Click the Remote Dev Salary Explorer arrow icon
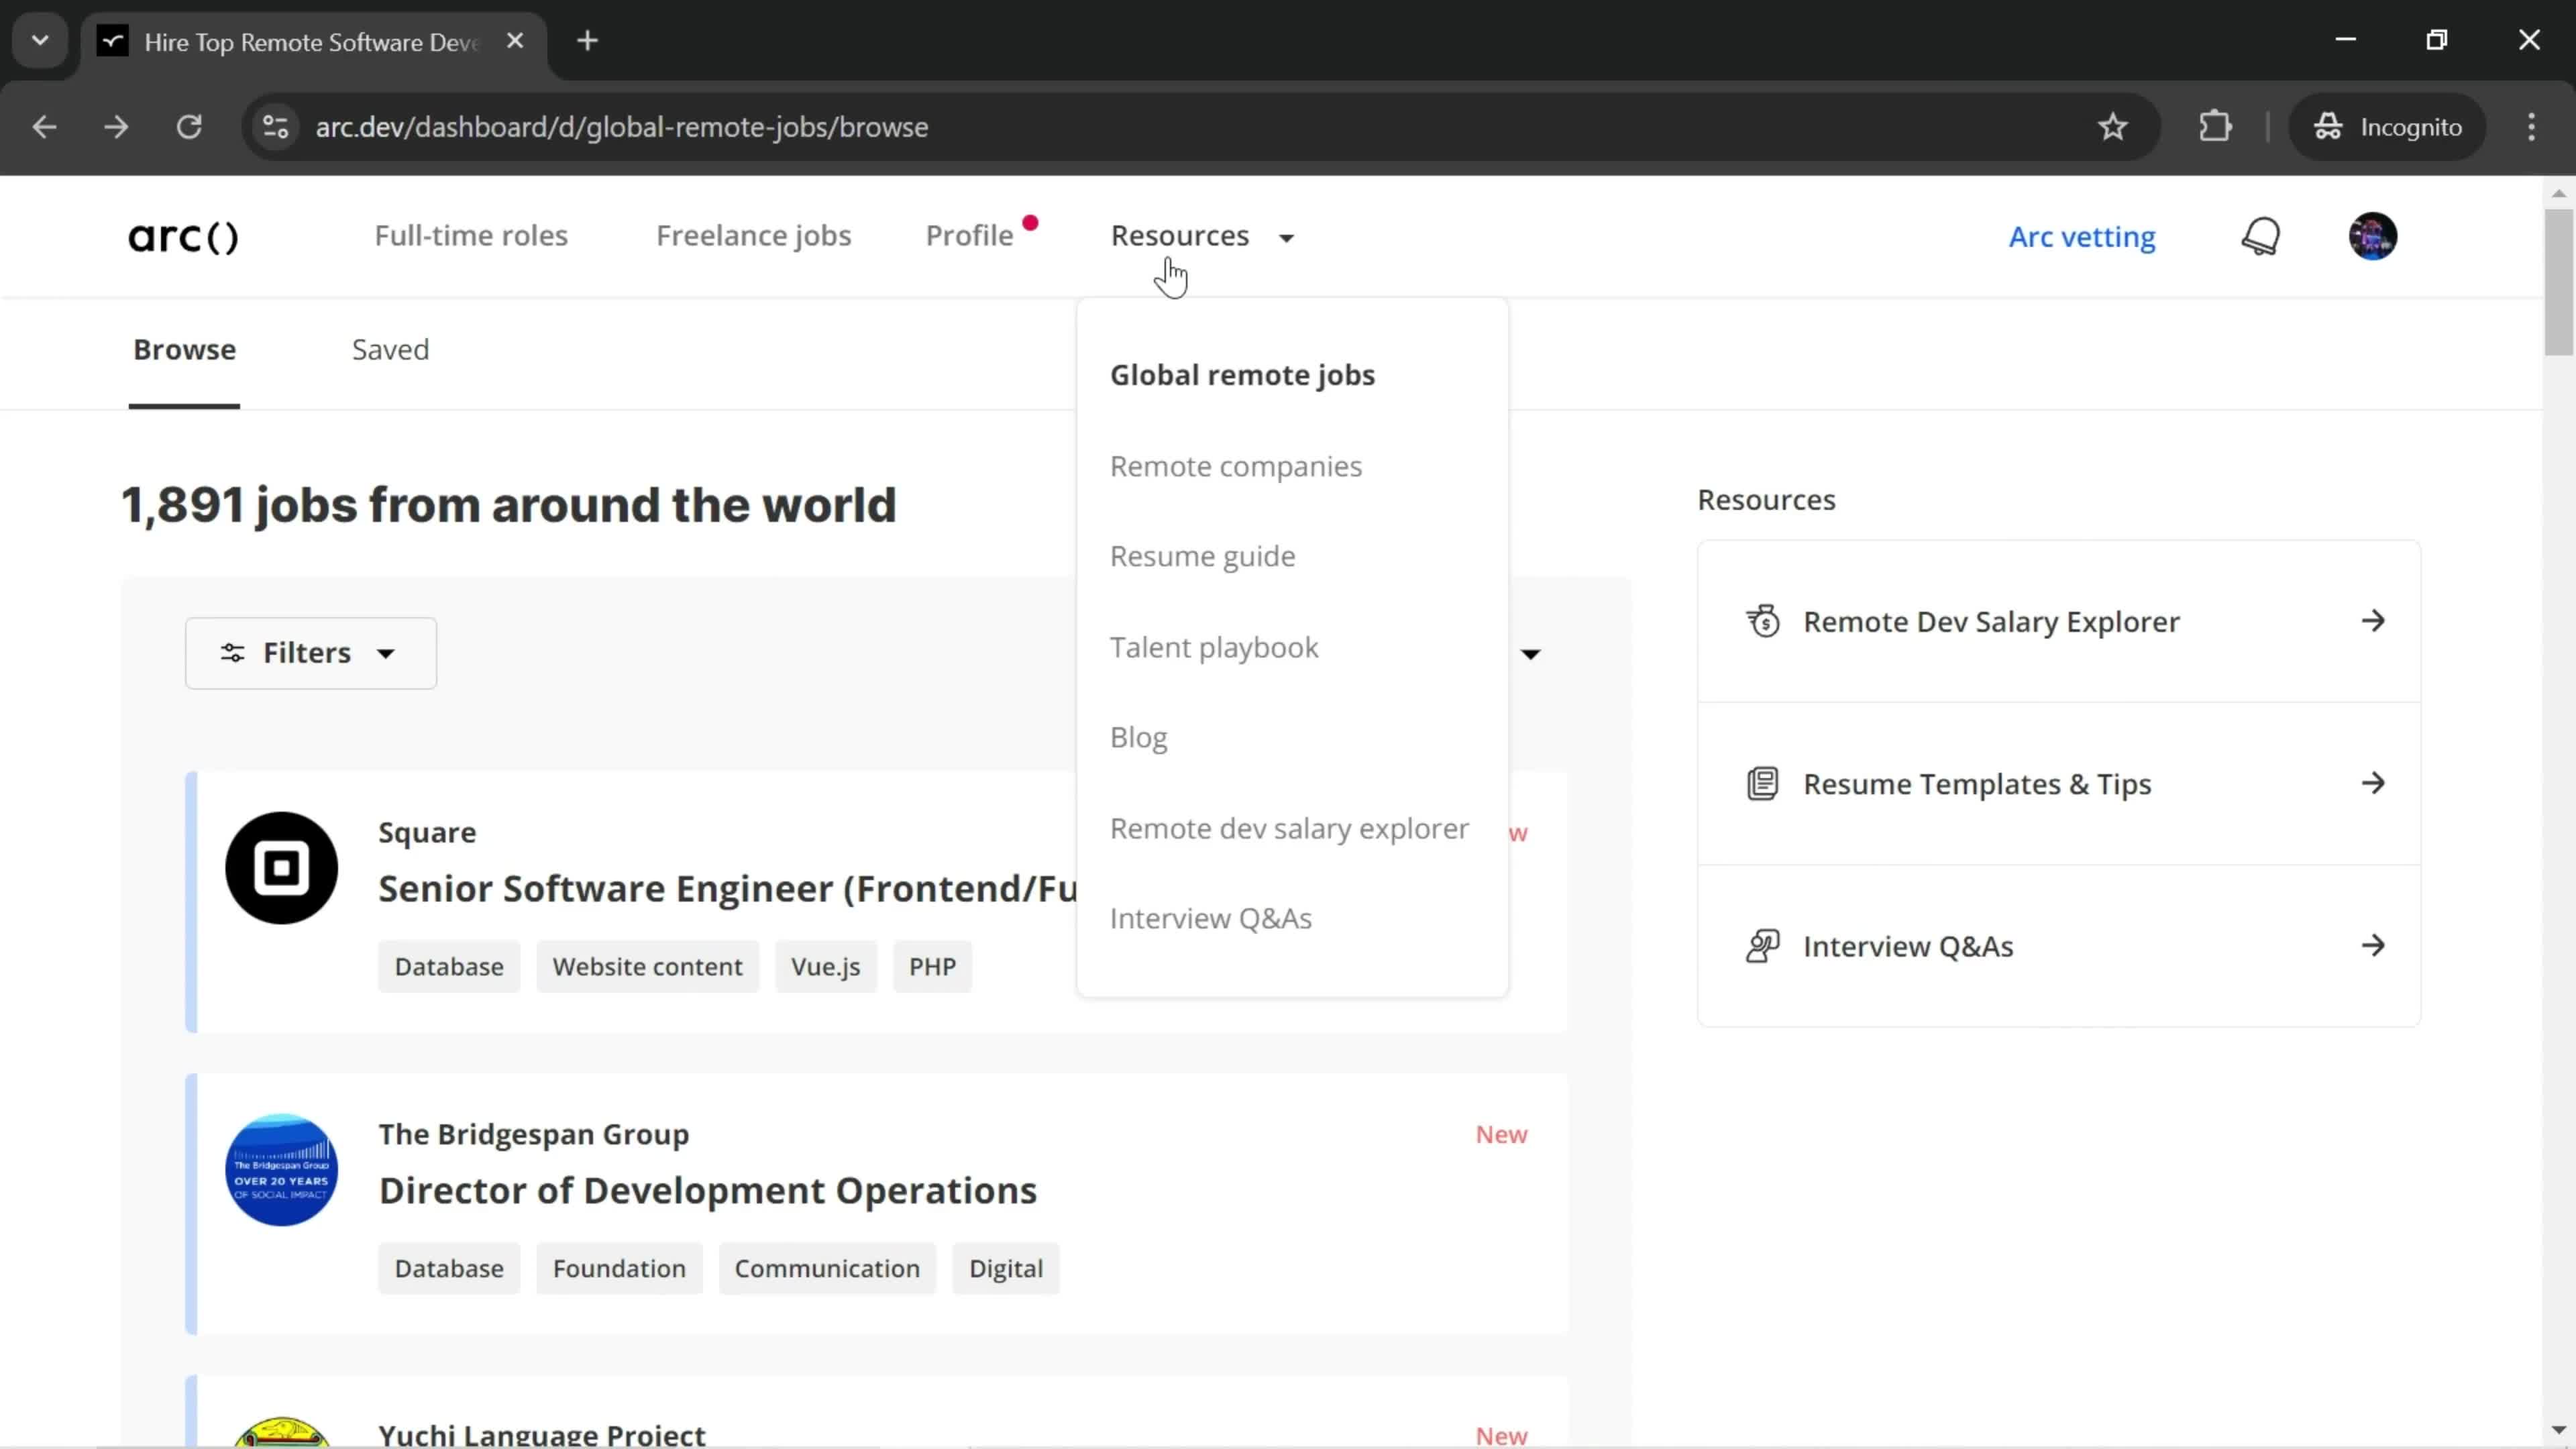Screen dimensions: 2576x1449 [2378, 621]
